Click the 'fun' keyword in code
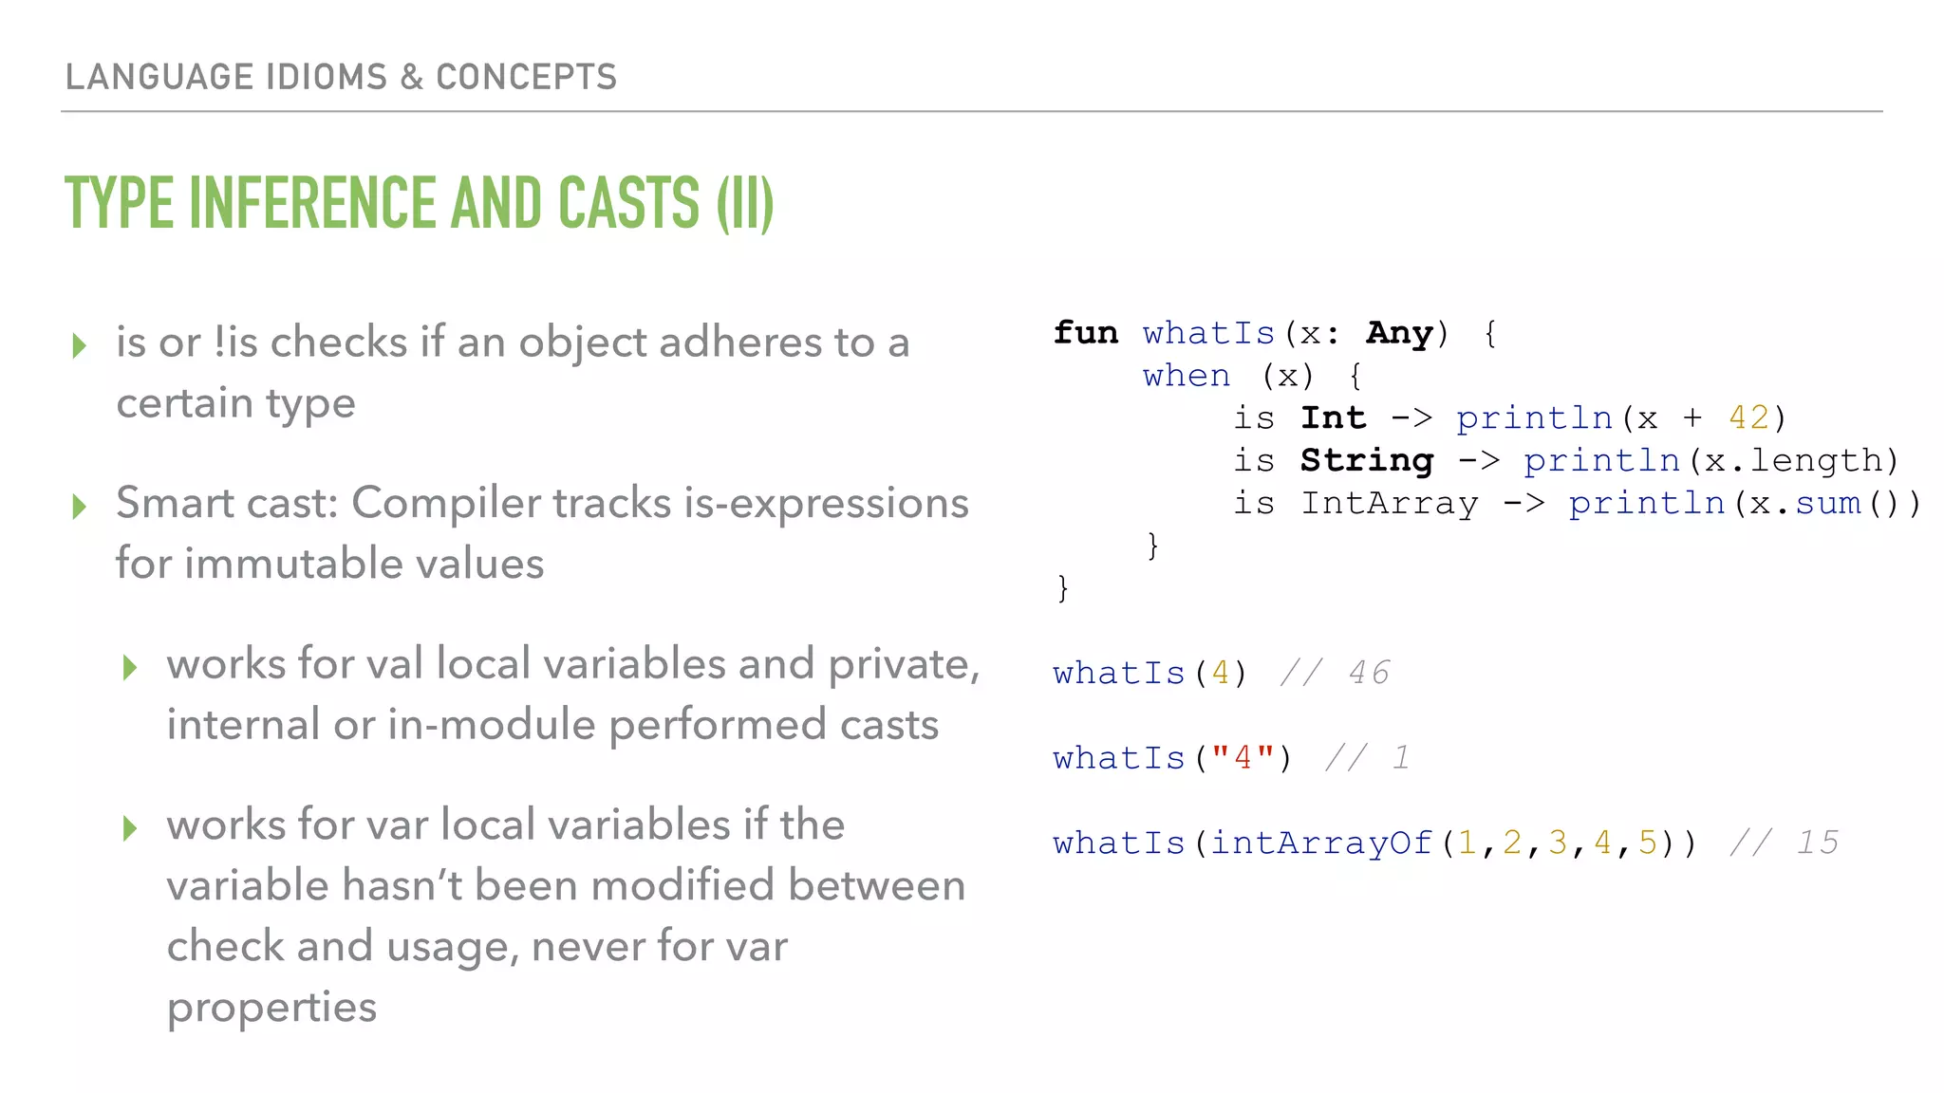This screenshot has height=1093, width=1944. pos(1085,333)
